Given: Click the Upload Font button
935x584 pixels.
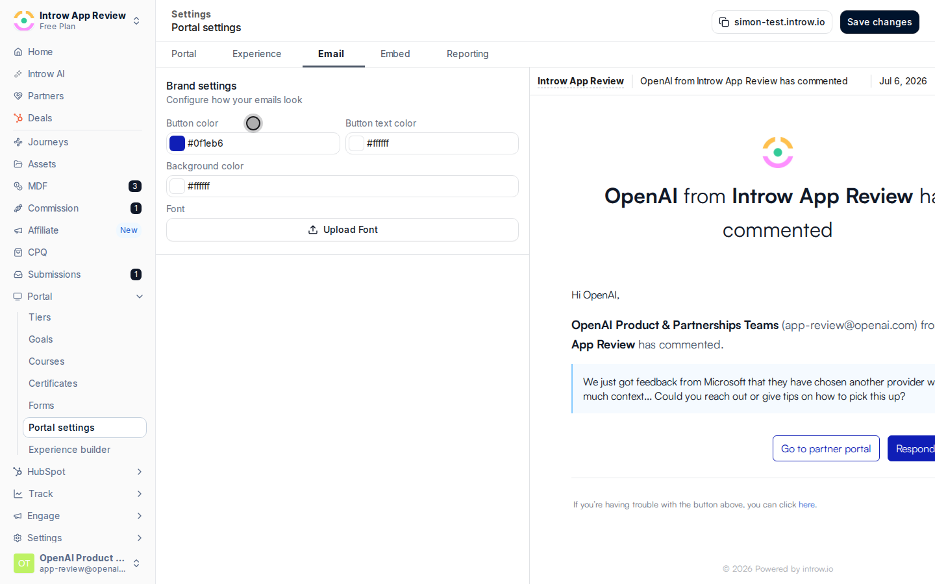Looking at the screenshot, I should pos(342,230).
